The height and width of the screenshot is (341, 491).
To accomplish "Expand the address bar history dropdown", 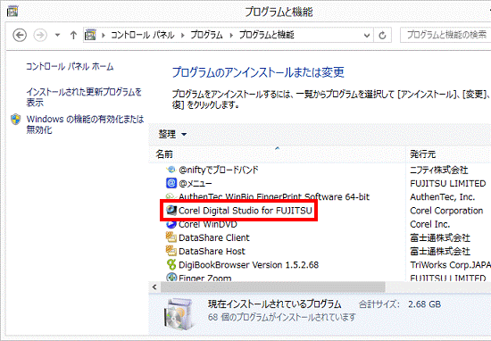I will [x=367, y=35].
